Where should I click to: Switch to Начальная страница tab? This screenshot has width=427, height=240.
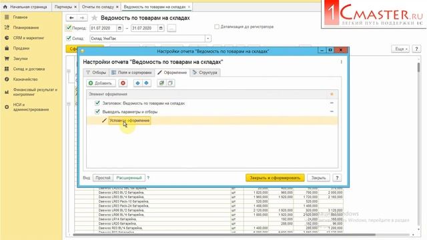point(25,7)
